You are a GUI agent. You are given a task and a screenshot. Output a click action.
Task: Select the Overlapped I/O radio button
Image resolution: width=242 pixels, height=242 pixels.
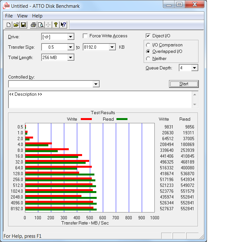pyautogui.click(x=148, y=51)
